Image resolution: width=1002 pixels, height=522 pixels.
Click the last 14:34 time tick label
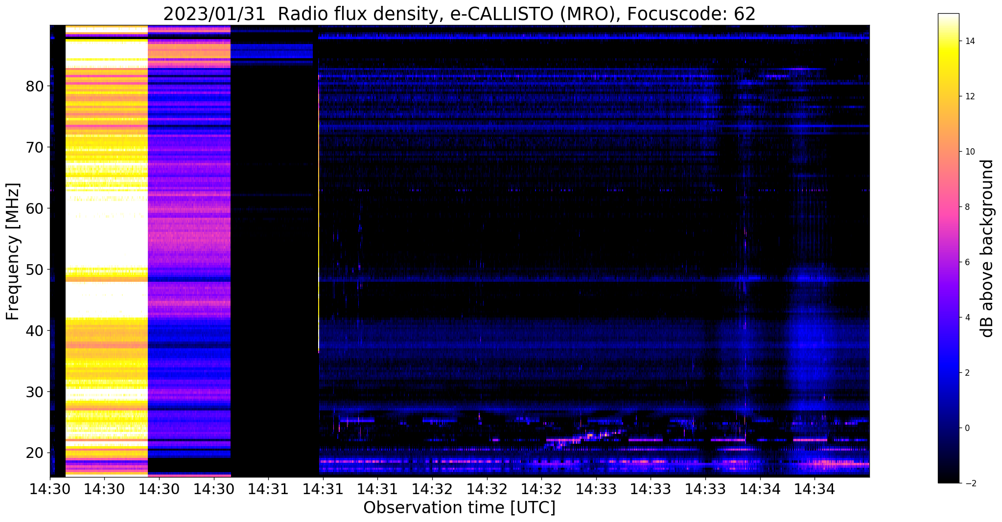coord(815,490)
